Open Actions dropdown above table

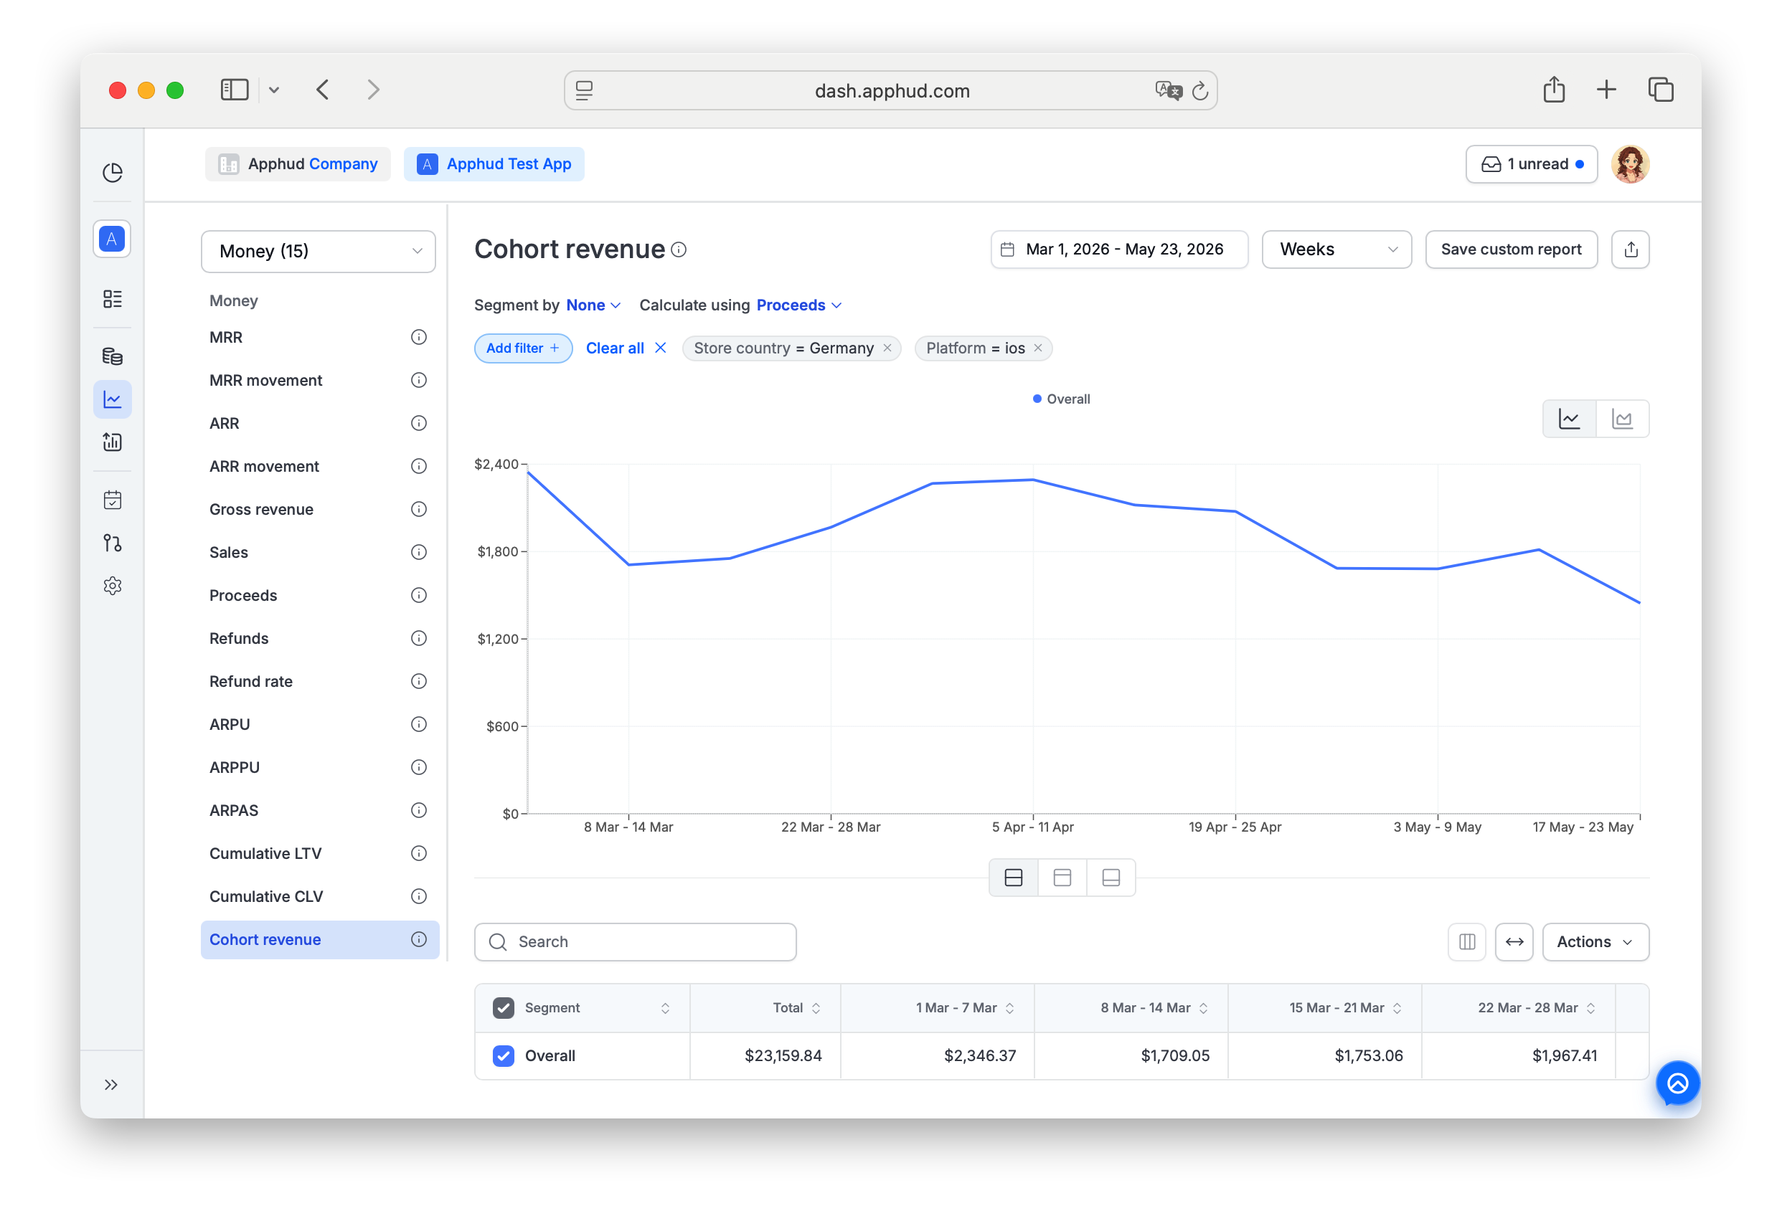coord(1597,944)
